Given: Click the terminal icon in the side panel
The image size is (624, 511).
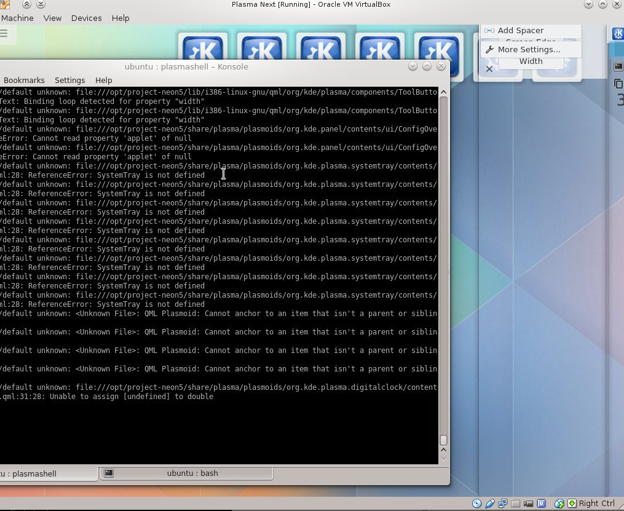Looking at the screenshot, I should pos(618,66).
